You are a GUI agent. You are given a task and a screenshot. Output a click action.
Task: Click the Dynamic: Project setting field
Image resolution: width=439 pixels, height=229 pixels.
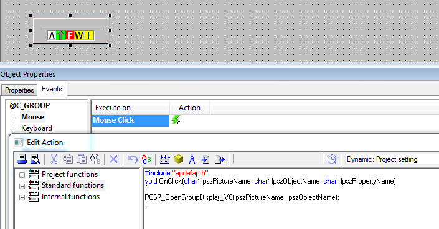(x=392, y=159)
